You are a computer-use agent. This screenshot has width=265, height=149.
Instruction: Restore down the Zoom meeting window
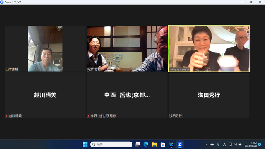[x=251, y=2]
